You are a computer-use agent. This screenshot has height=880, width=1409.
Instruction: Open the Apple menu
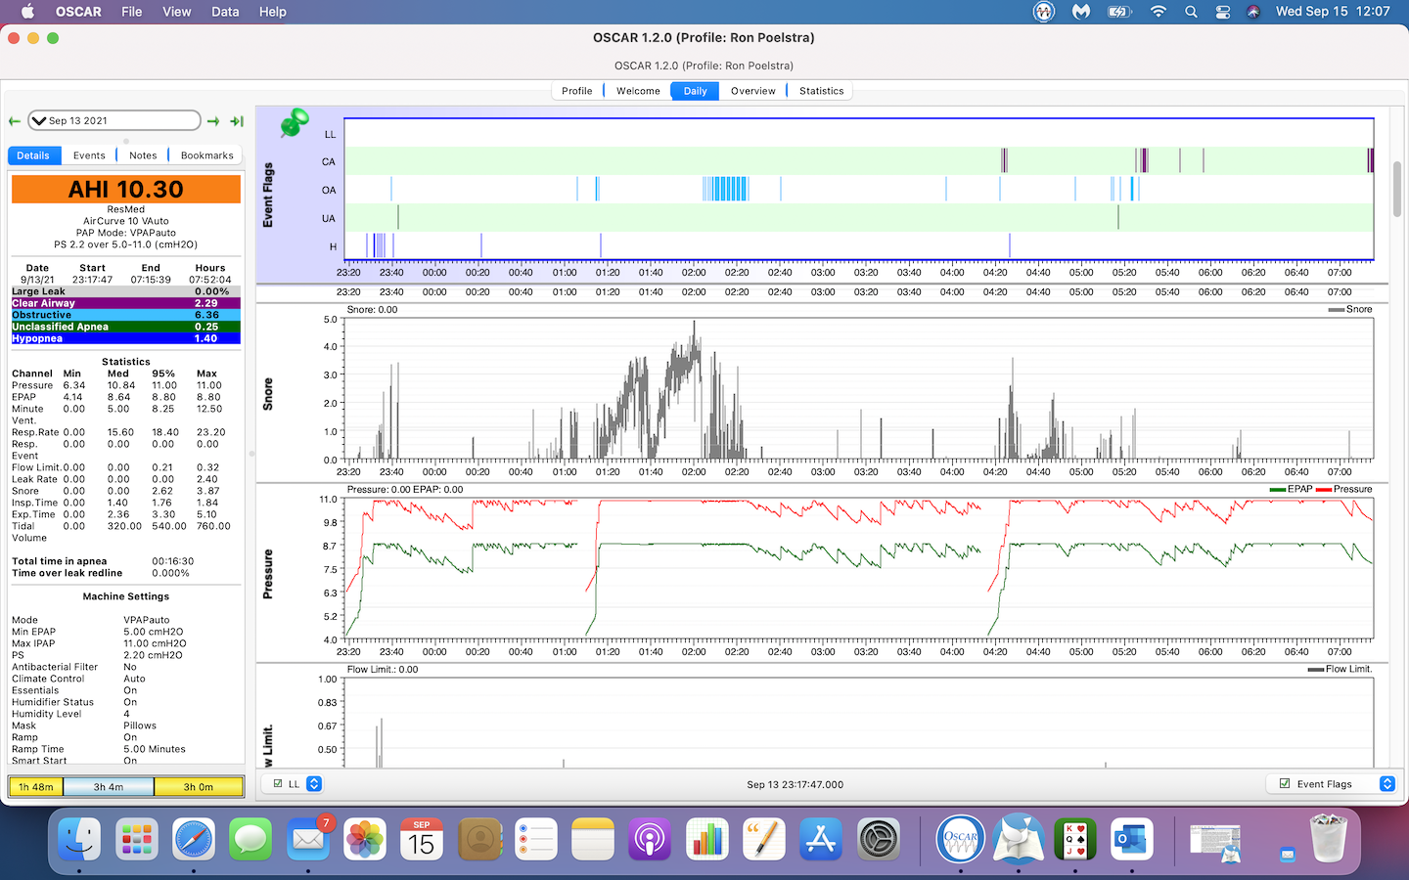pos(28,12)
